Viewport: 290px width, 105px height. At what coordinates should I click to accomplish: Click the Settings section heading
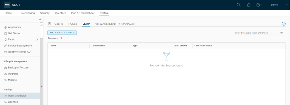(8, 89)
